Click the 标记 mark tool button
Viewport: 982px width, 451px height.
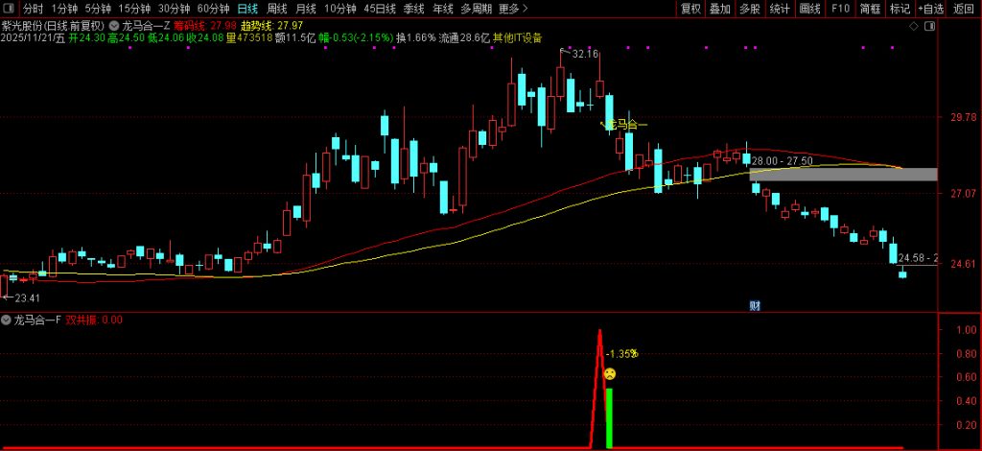900,9
